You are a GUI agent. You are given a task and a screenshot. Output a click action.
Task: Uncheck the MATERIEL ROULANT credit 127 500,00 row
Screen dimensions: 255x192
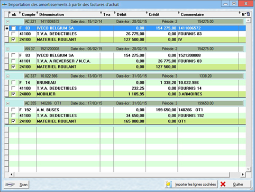13,66
